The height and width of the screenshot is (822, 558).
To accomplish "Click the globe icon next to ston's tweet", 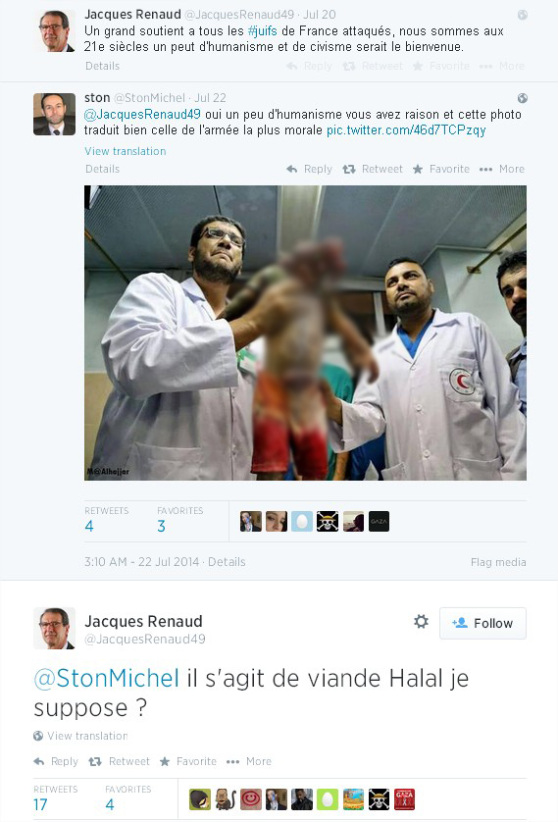I will click(523, 98).
